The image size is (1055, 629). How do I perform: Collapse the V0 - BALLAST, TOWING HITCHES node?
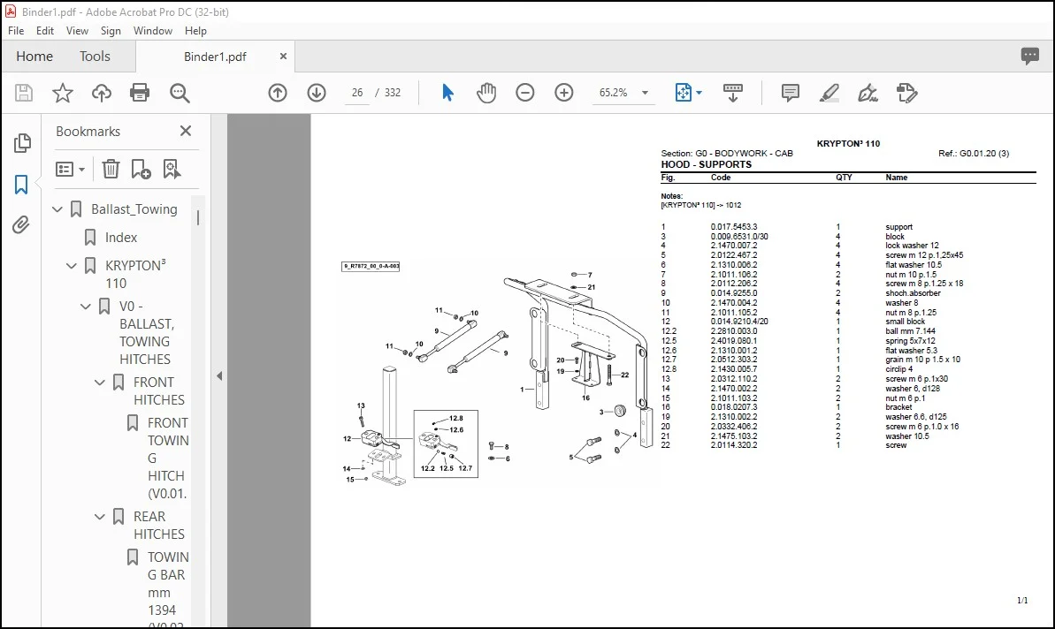coord(86,307)
